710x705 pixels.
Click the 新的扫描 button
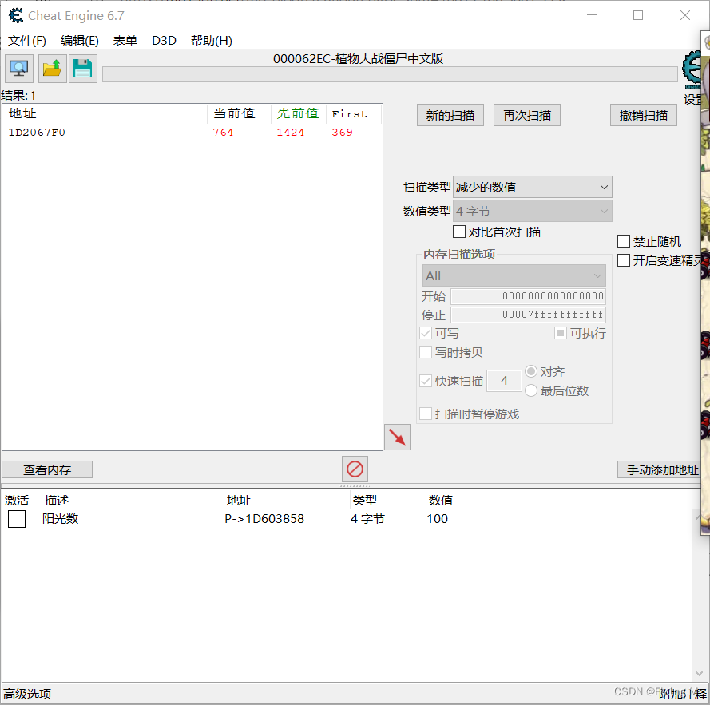point(450,116)
